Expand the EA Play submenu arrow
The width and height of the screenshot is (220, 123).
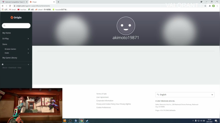(28, 39)
